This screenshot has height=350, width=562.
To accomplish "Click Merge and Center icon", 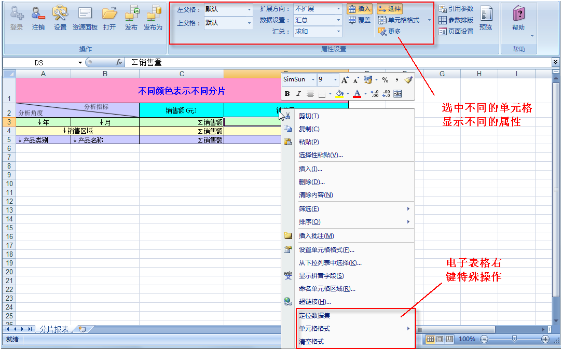I will point(397,94).
